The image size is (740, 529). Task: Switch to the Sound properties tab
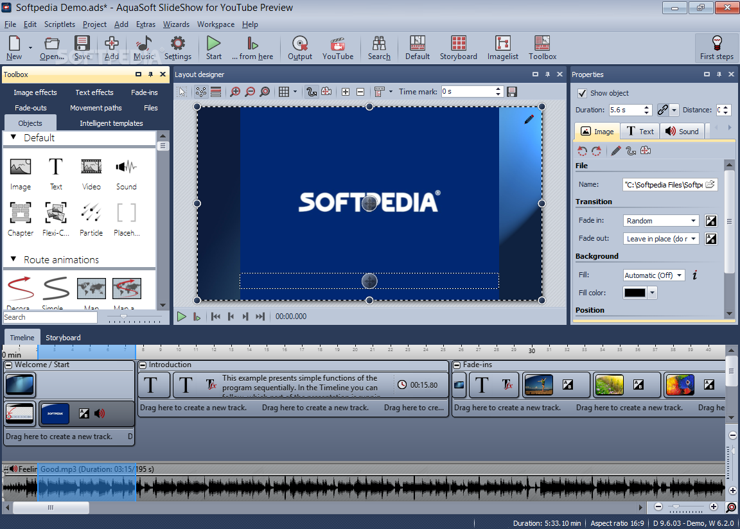[682, 132]
